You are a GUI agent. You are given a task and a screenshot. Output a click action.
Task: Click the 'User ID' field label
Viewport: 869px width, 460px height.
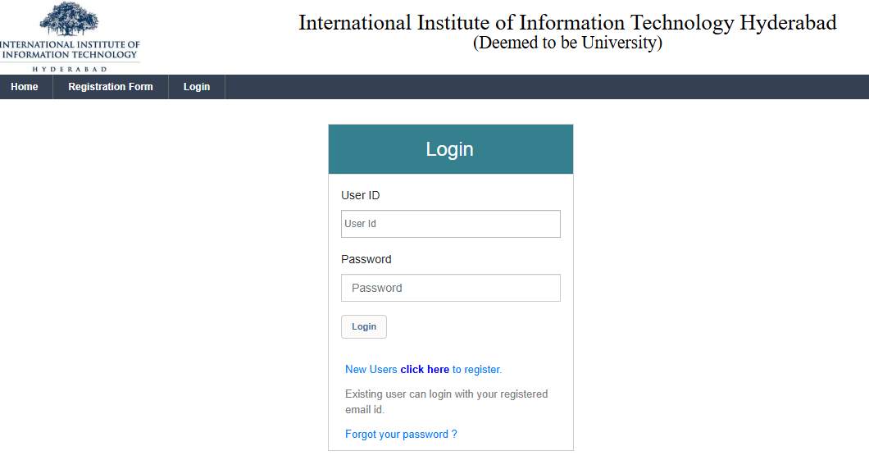pyautogui.click(x=360, y=196)
